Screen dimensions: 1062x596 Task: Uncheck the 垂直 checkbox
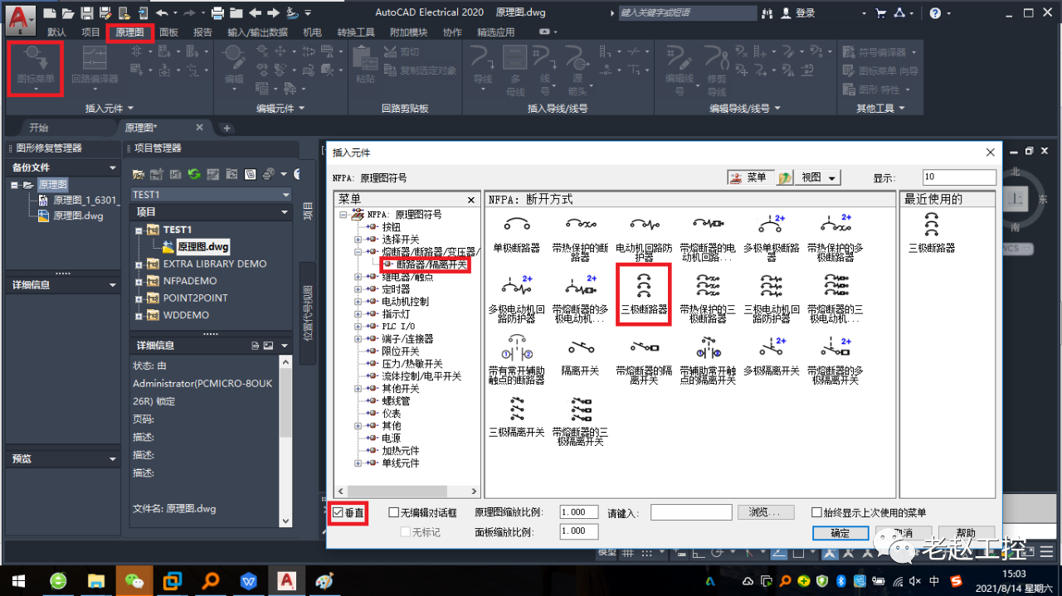click(338, 513)
